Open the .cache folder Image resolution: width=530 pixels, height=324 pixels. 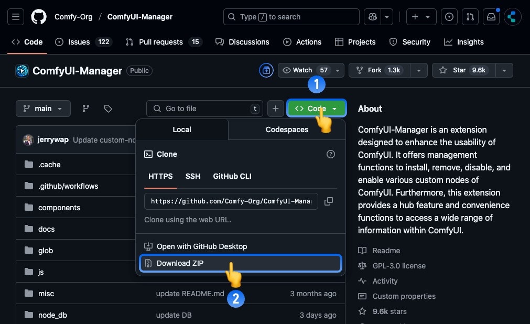49,165
